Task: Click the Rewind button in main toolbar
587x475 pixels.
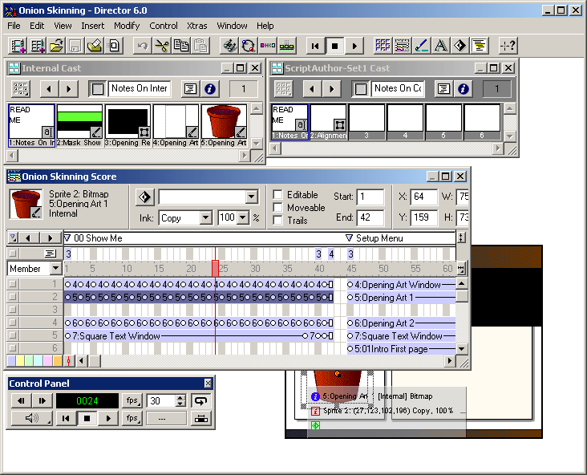Action: [x=315, y=46]
